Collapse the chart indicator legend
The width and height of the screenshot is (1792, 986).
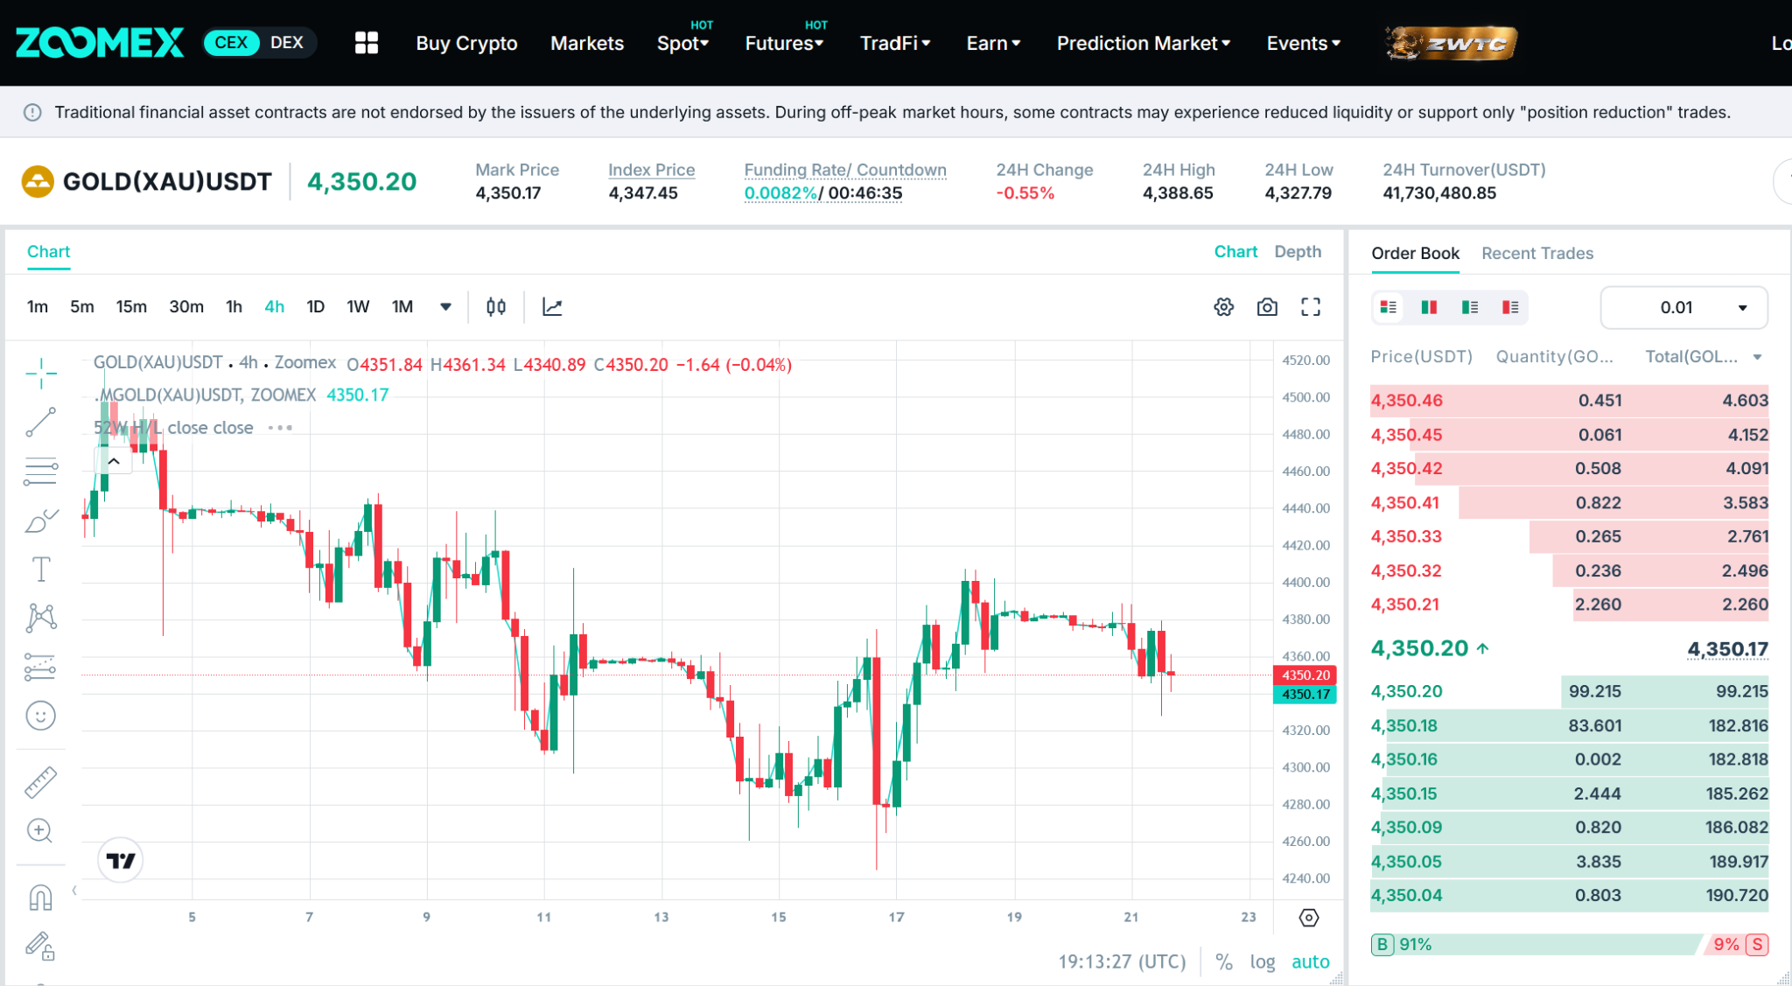click(114, 461)
